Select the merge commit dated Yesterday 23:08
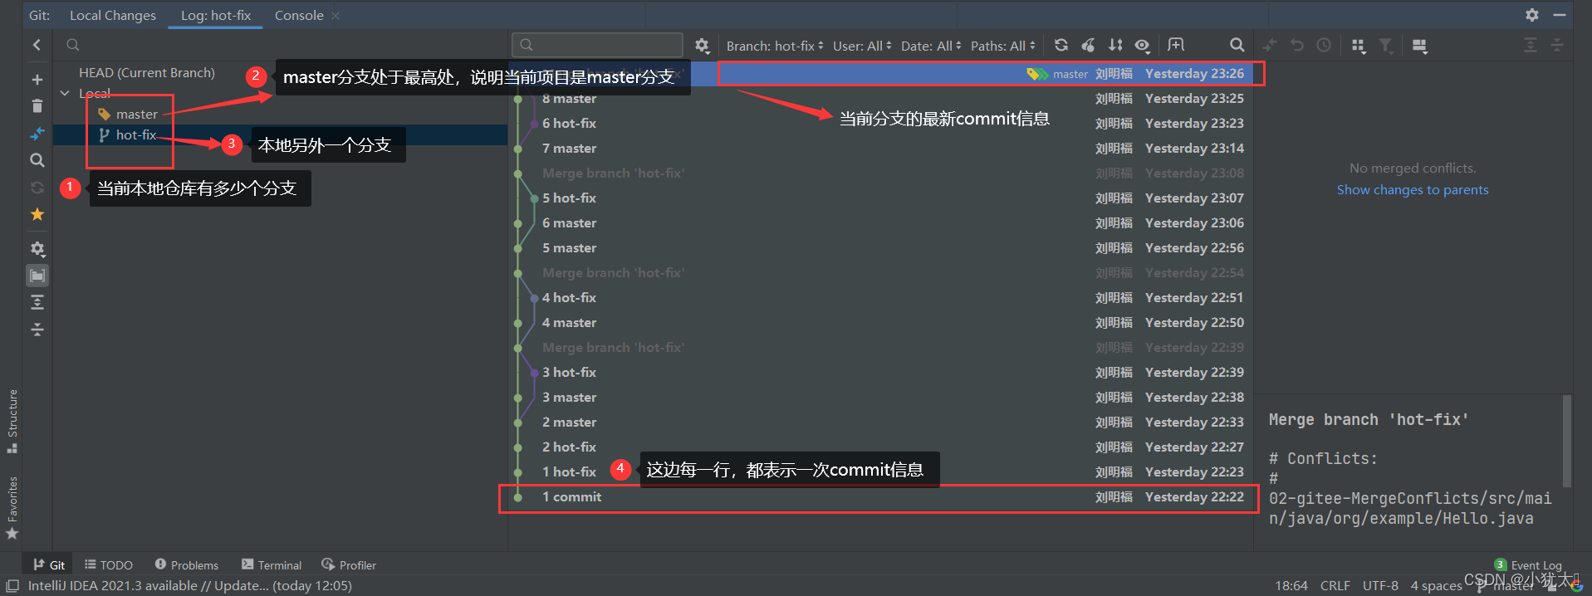The height and width of the screenshot is (596, 1592). coord(881,173)
